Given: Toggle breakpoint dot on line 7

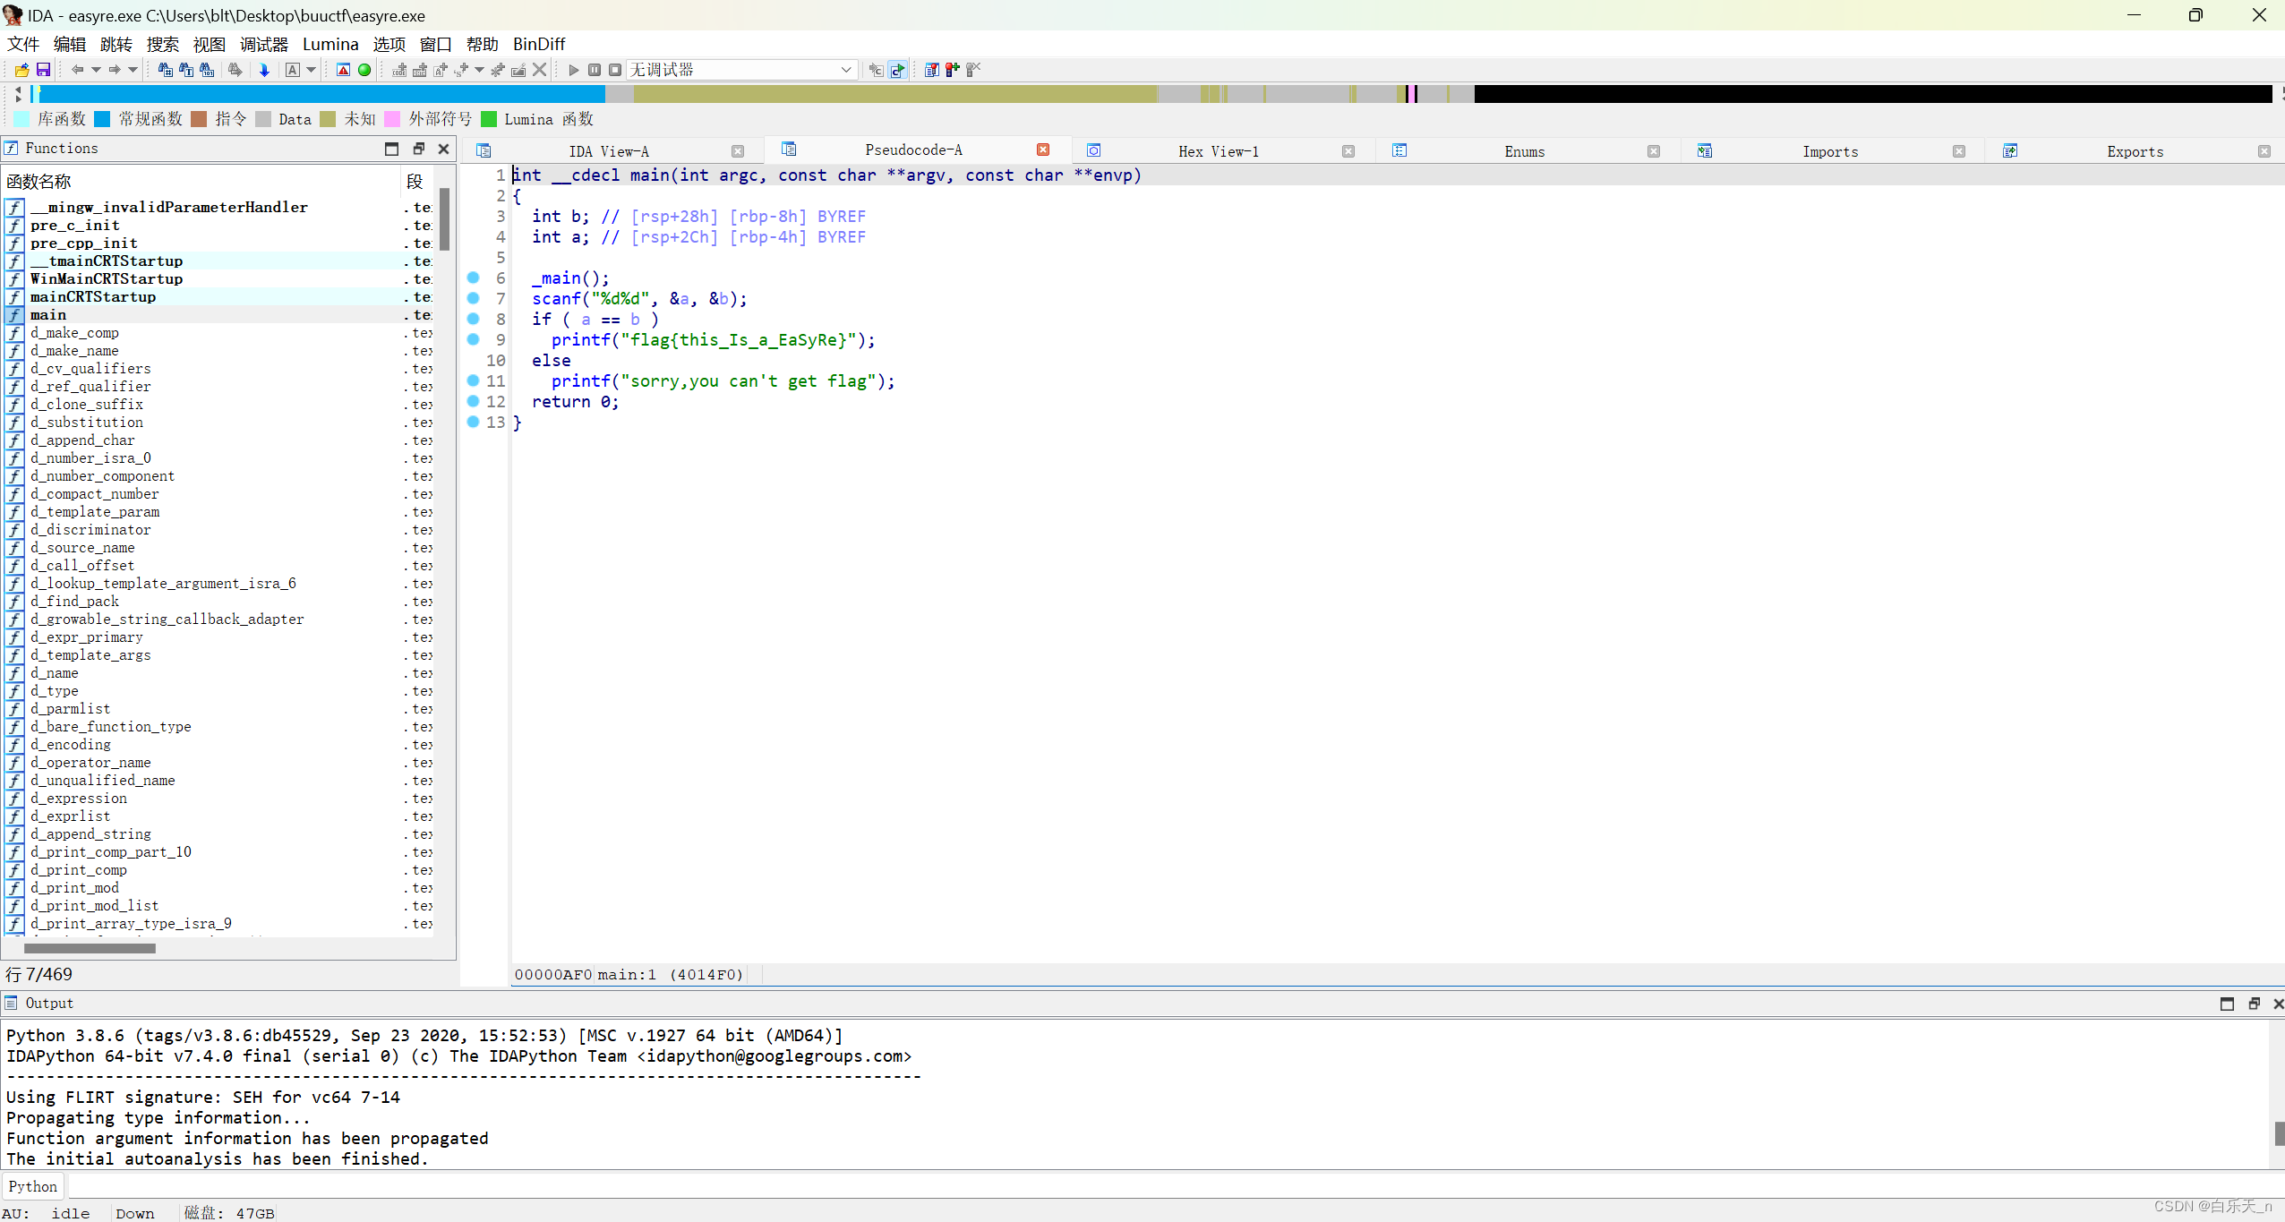Looking at the screenshot, I should coord(474,298).
